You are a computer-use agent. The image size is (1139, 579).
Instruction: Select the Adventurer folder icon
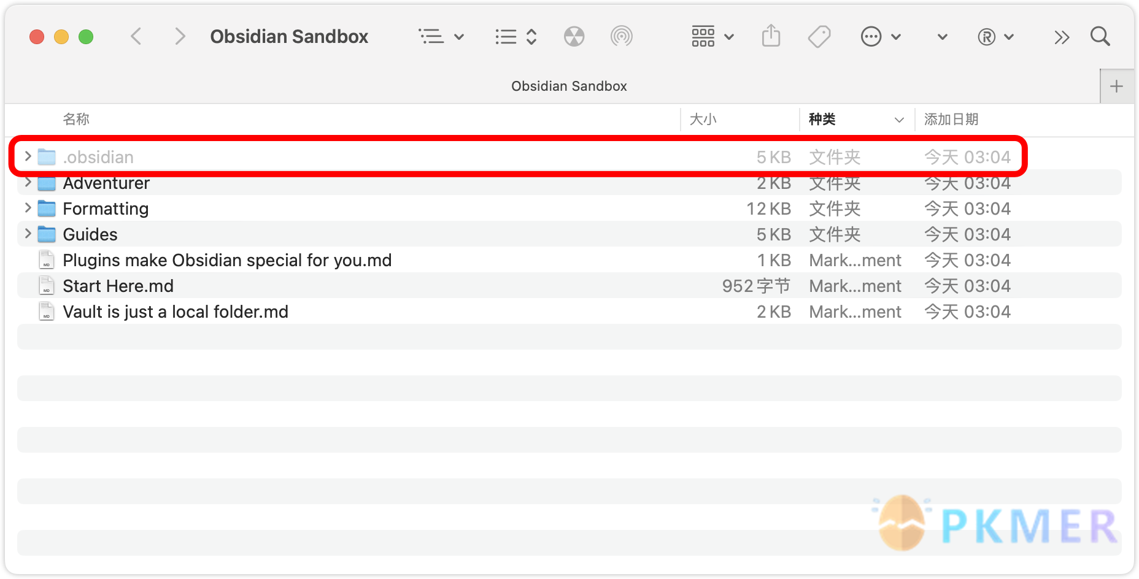pos(47,183)
